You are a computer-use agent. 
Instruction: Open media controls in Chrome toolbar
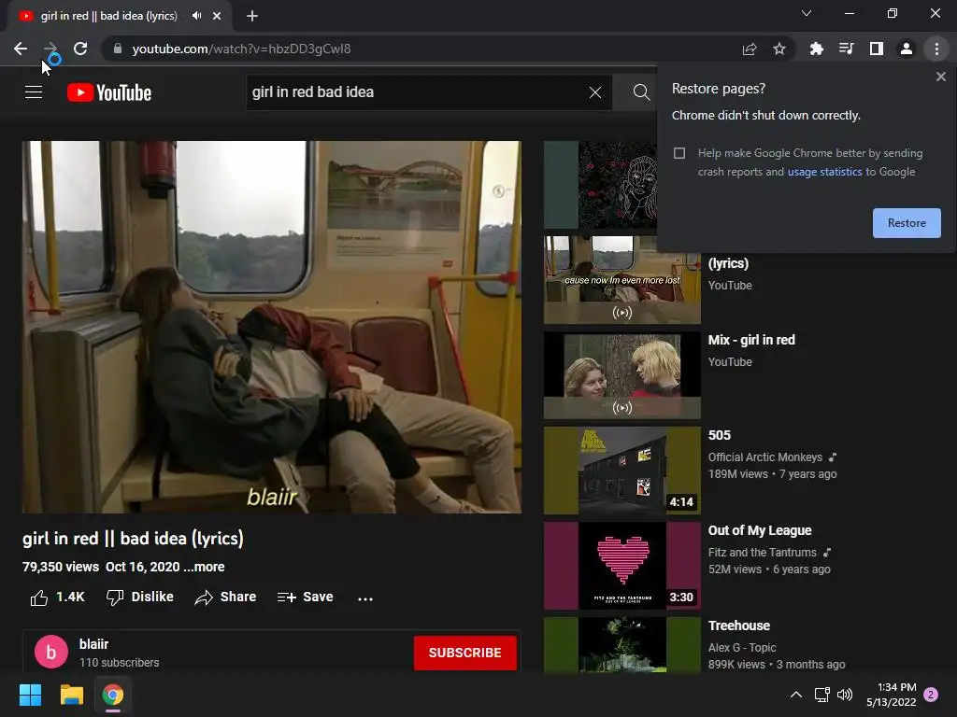(x=846, y=49)
